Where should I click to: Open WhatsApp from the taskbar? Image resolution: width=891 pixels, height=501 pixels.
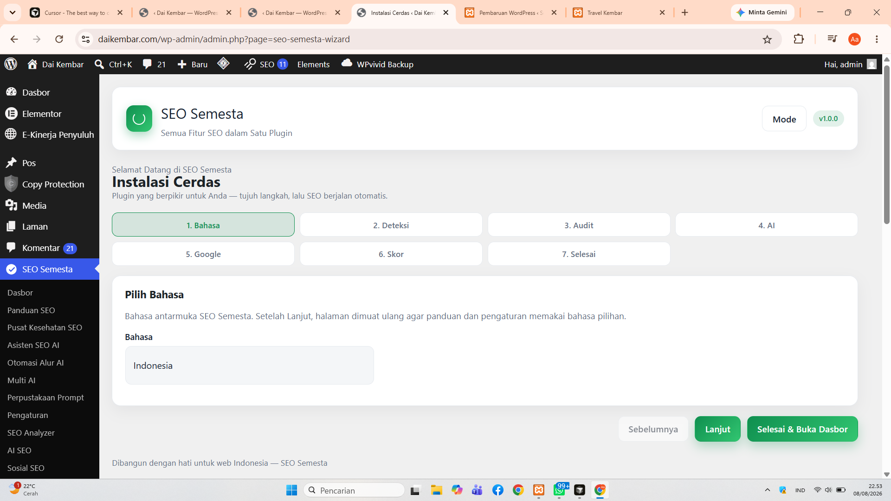coord(559,490)
